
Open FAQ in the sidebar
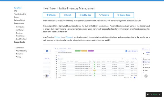click(x=16, y=11)
